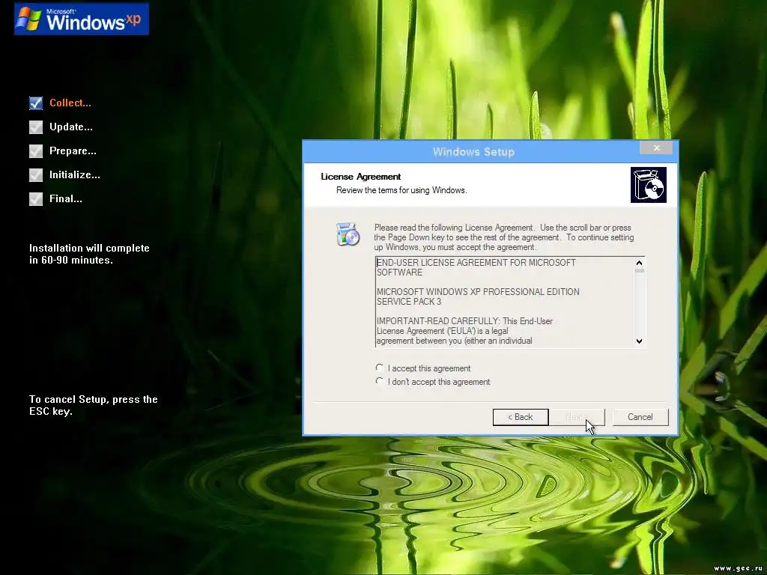Screen dimensions: 767x575
Task: Click the "IMPORTANT-READ CAREFULLY" line in the license
Action: click(x=464, y=321)
